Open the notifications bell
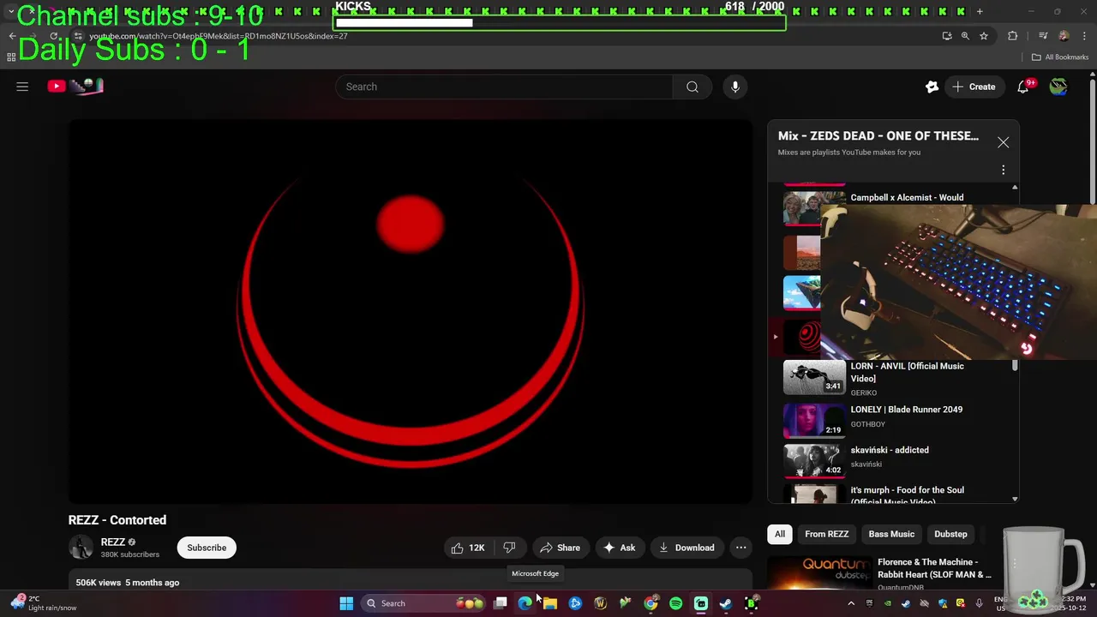The image size is (1097, 617). [x=1023, y=87]
